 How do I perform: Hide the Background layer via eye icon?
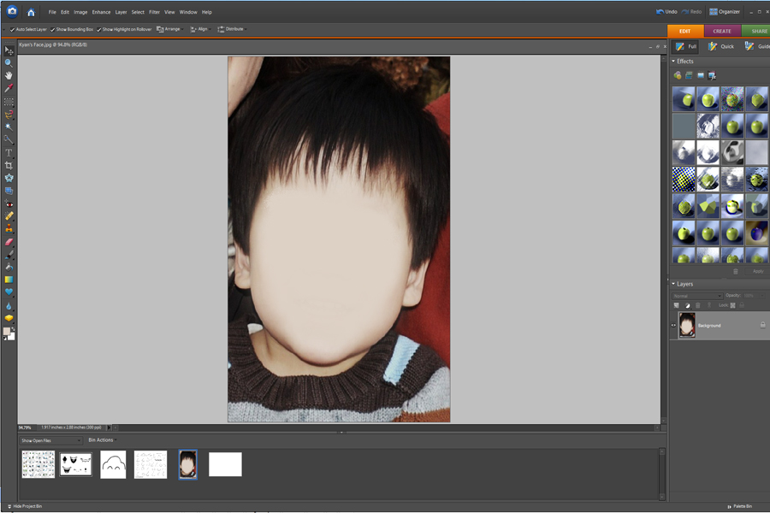(x=673, y=325)
